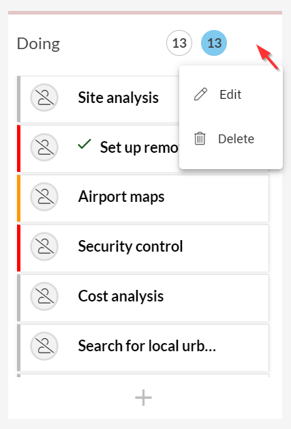
Task: Click the green checkmark on the Set up remote card
Action: click(85, 144)
